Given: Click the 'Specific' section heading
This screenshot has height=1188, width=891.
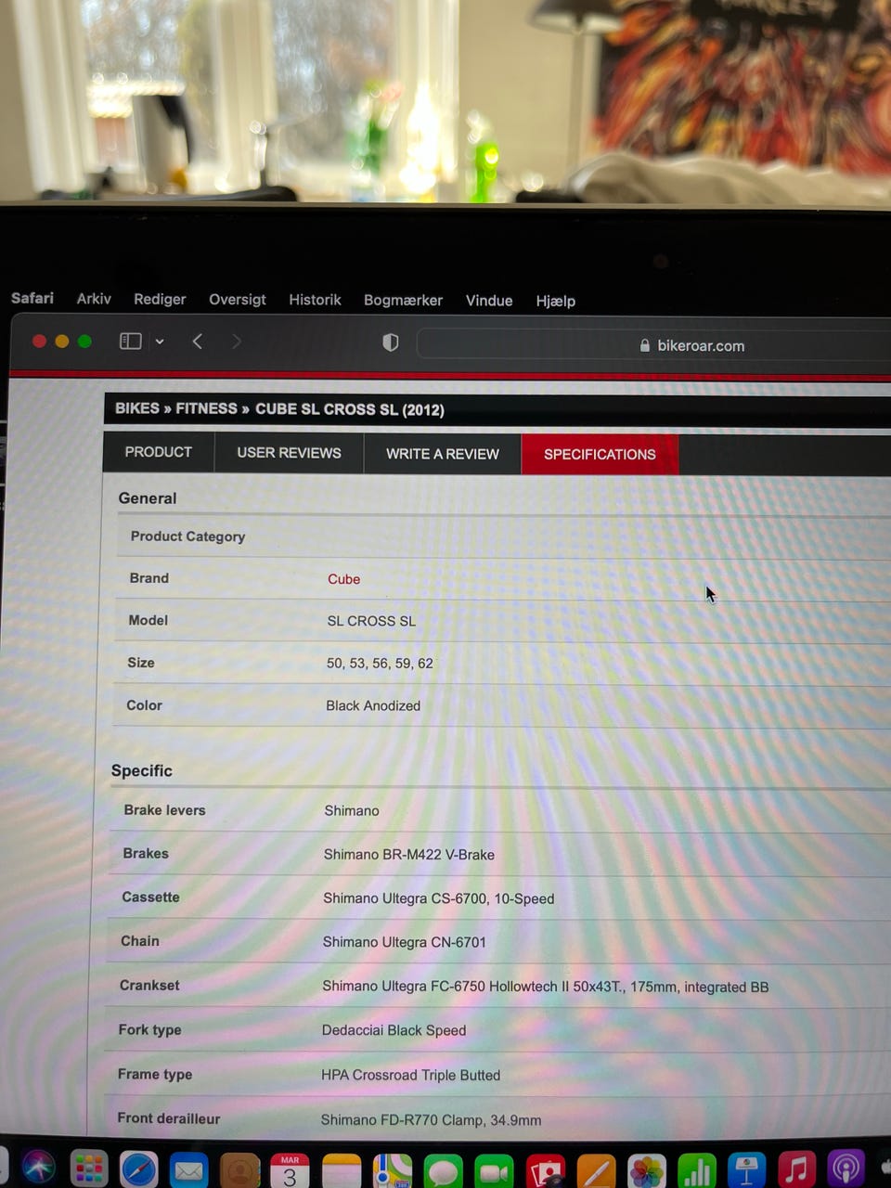Looking at the screenshot, I should click(141, 770).
